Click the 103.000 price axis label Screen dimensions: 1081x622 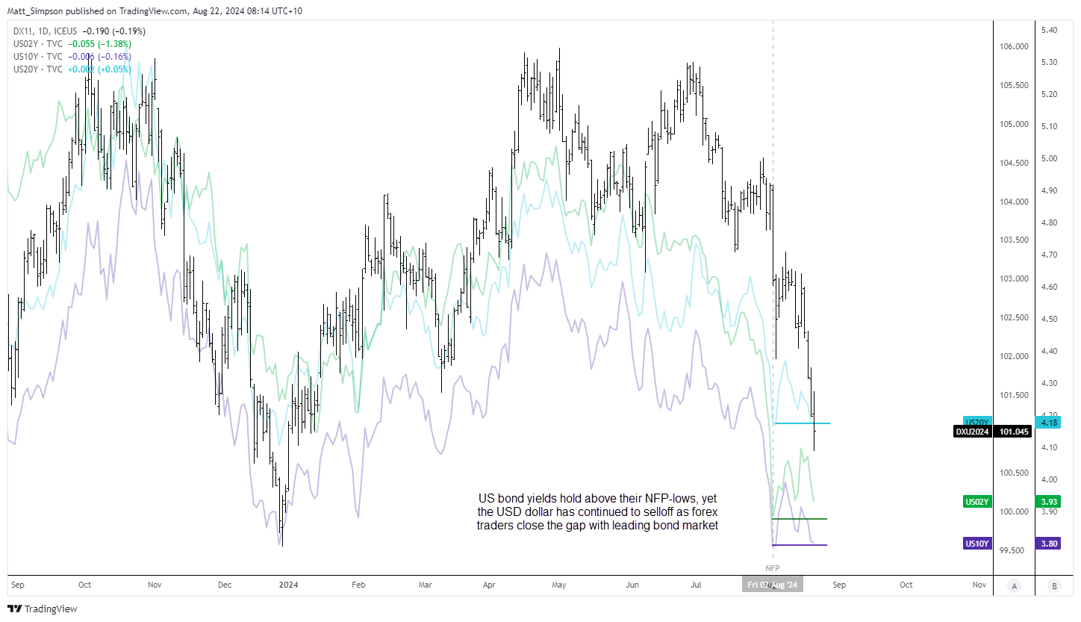click(x=1012, y=279)
